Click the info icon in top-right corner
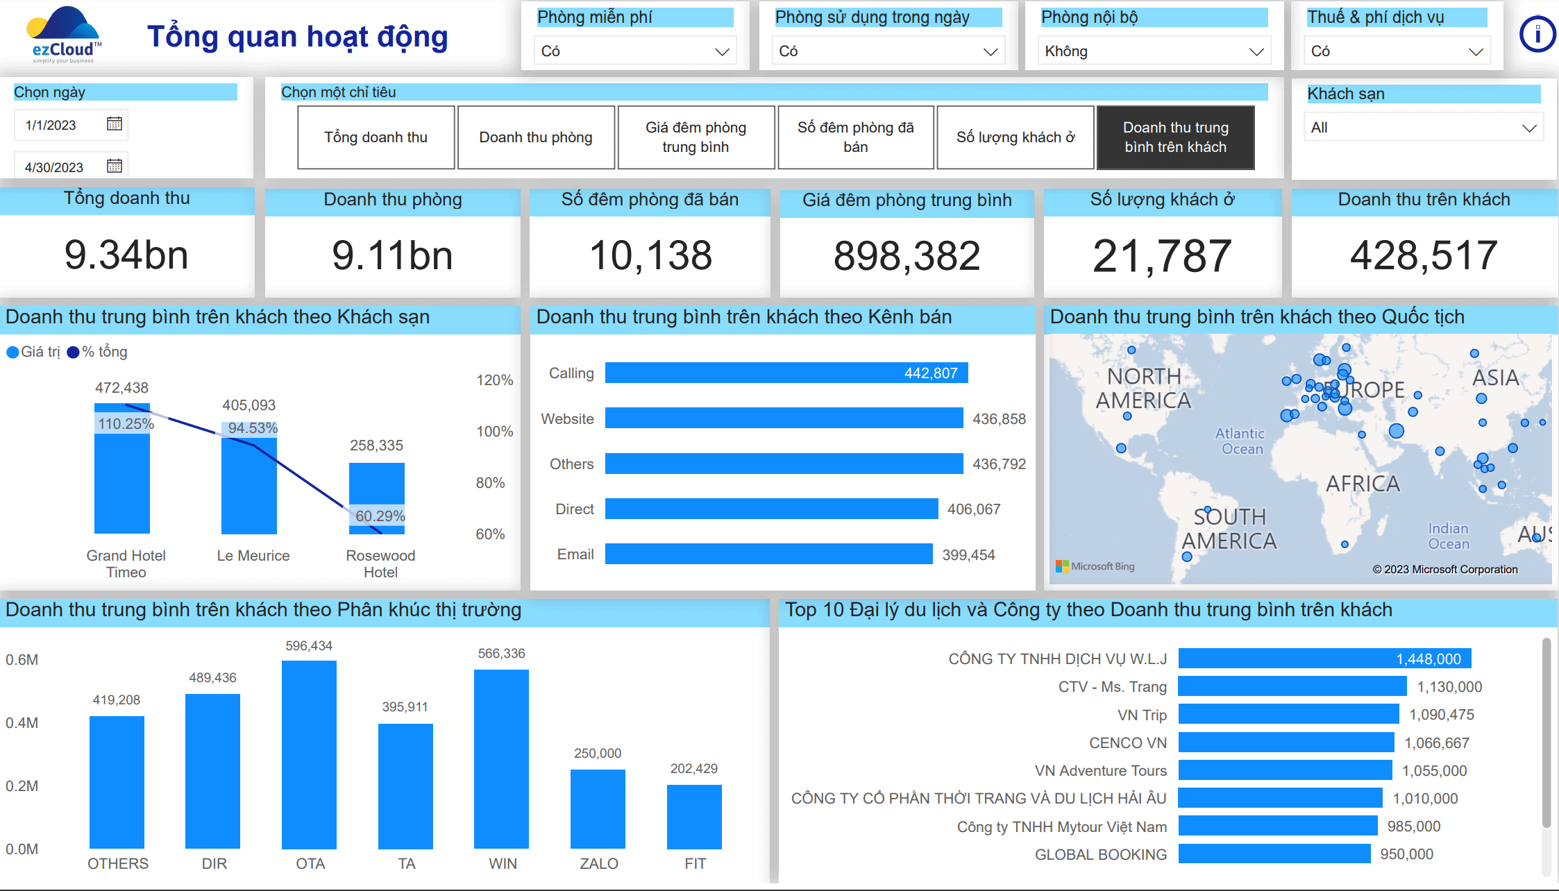 pos(1536,35)
